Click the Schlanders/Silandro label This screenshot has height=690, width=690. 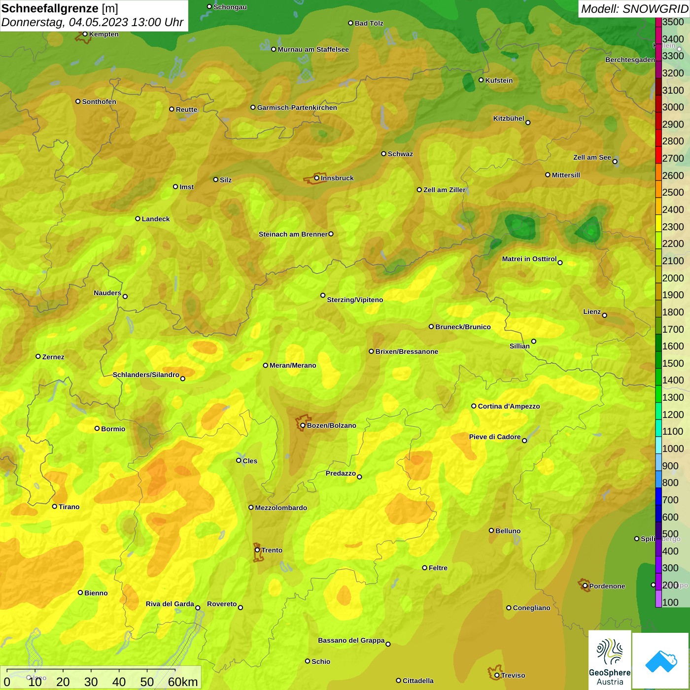tap(146, 375)
